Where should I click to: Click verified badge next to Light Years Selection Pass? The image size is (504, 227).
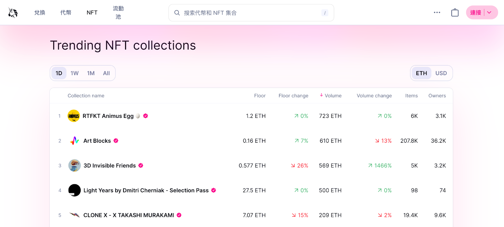click(214, 191)
